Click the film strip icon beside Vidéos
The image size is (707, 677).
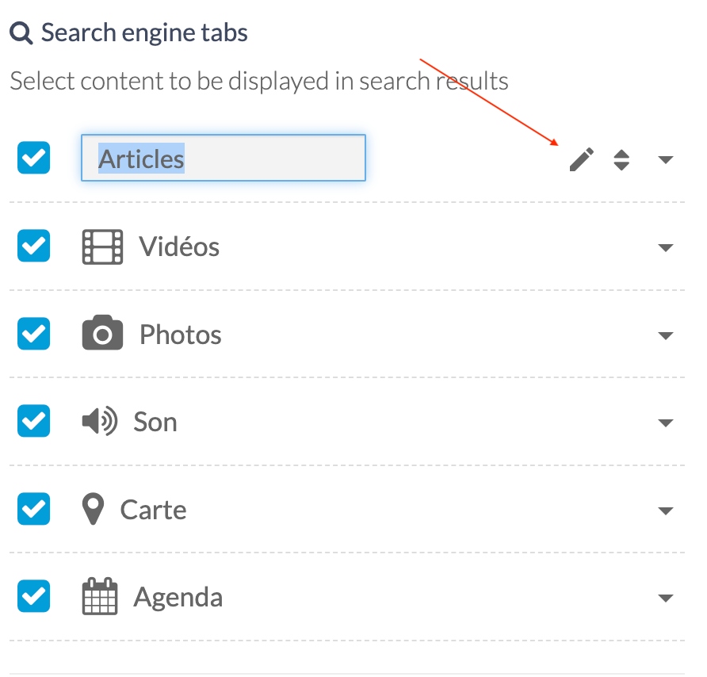(x=102, y=247)
